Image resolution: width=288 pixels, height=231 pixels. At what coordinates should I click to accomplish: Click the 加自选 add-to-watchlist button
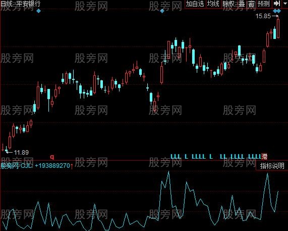[x=195, y=4]
